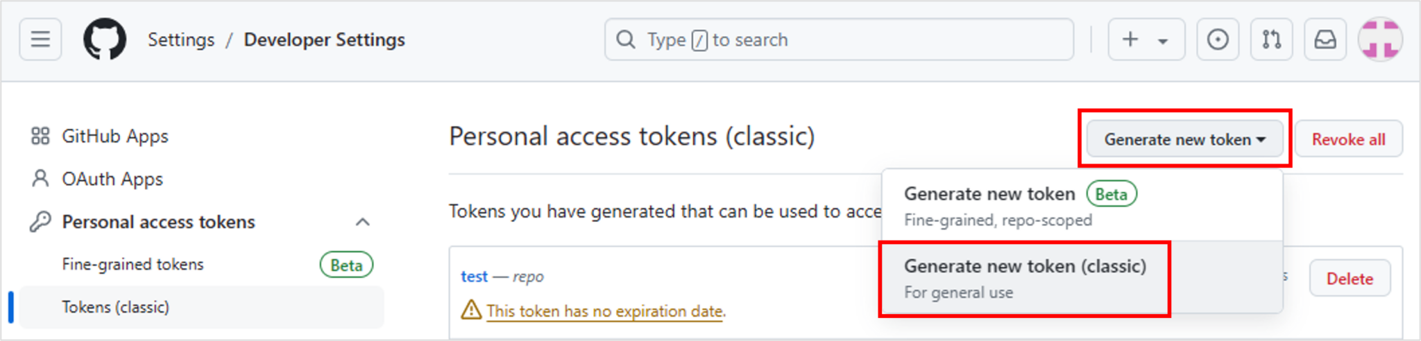The height and width of the screenshot is (341, 1421).
Task: Delete the test token
Action: 1350,279
